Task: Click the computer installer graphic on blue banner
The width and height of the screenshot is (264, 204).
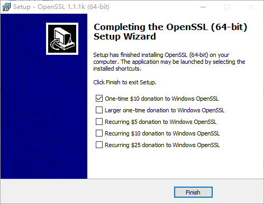Action: (62, 38)
